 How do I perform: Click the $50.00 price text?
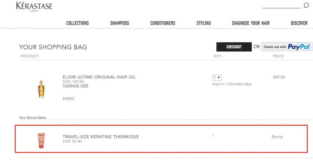click(x=279, y=77)
